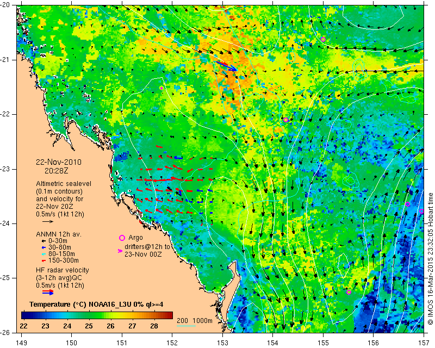Click the date label 22-Nov-2010
Image resolution: width=435 pixels, height=348 pixels.
point(59,163)
